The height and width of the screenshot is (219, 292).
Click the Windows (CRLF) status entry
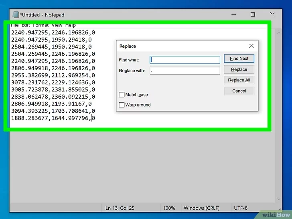pos(201,208)
